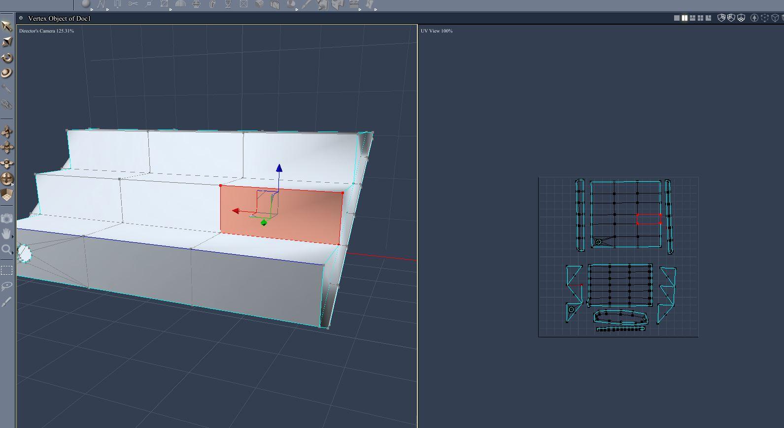This screenshot has height=428, width=784.
Task: Click the lathe tool icon
Action: (196, 4)
